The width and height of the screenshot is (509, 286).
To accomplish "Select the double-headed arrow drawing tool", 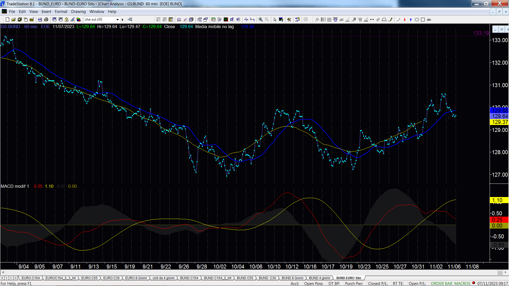I will coord(372,20).
